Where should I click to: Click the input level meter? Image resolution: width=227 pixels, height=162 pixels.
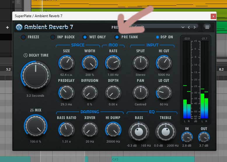(187, 80)
